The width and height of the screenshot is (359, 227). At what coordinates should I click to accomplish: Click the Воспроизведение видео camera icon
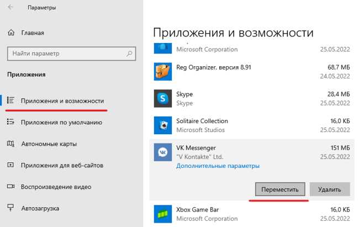pyautogui.click(x=10, y=186)
